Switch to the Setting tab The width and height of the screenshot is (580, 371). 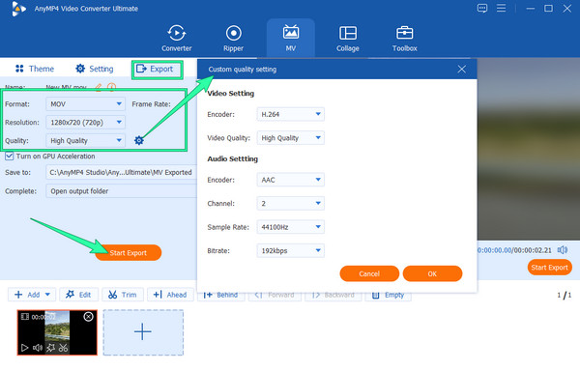click(95, 69)
